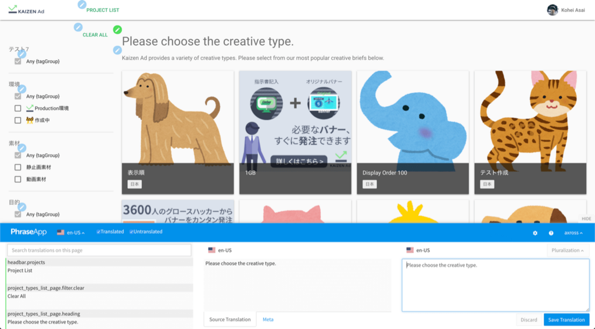Open the テスト作成 cat creative card

[531, 132]
